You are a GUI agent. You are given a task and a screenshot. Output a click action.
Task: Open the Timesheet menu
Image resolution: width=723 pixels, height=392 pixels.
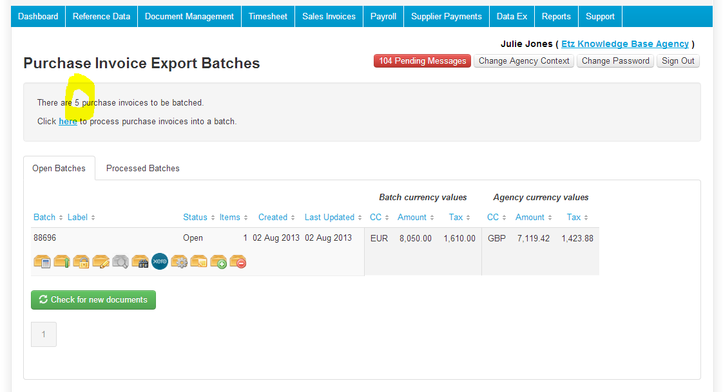tap(268, 17)
